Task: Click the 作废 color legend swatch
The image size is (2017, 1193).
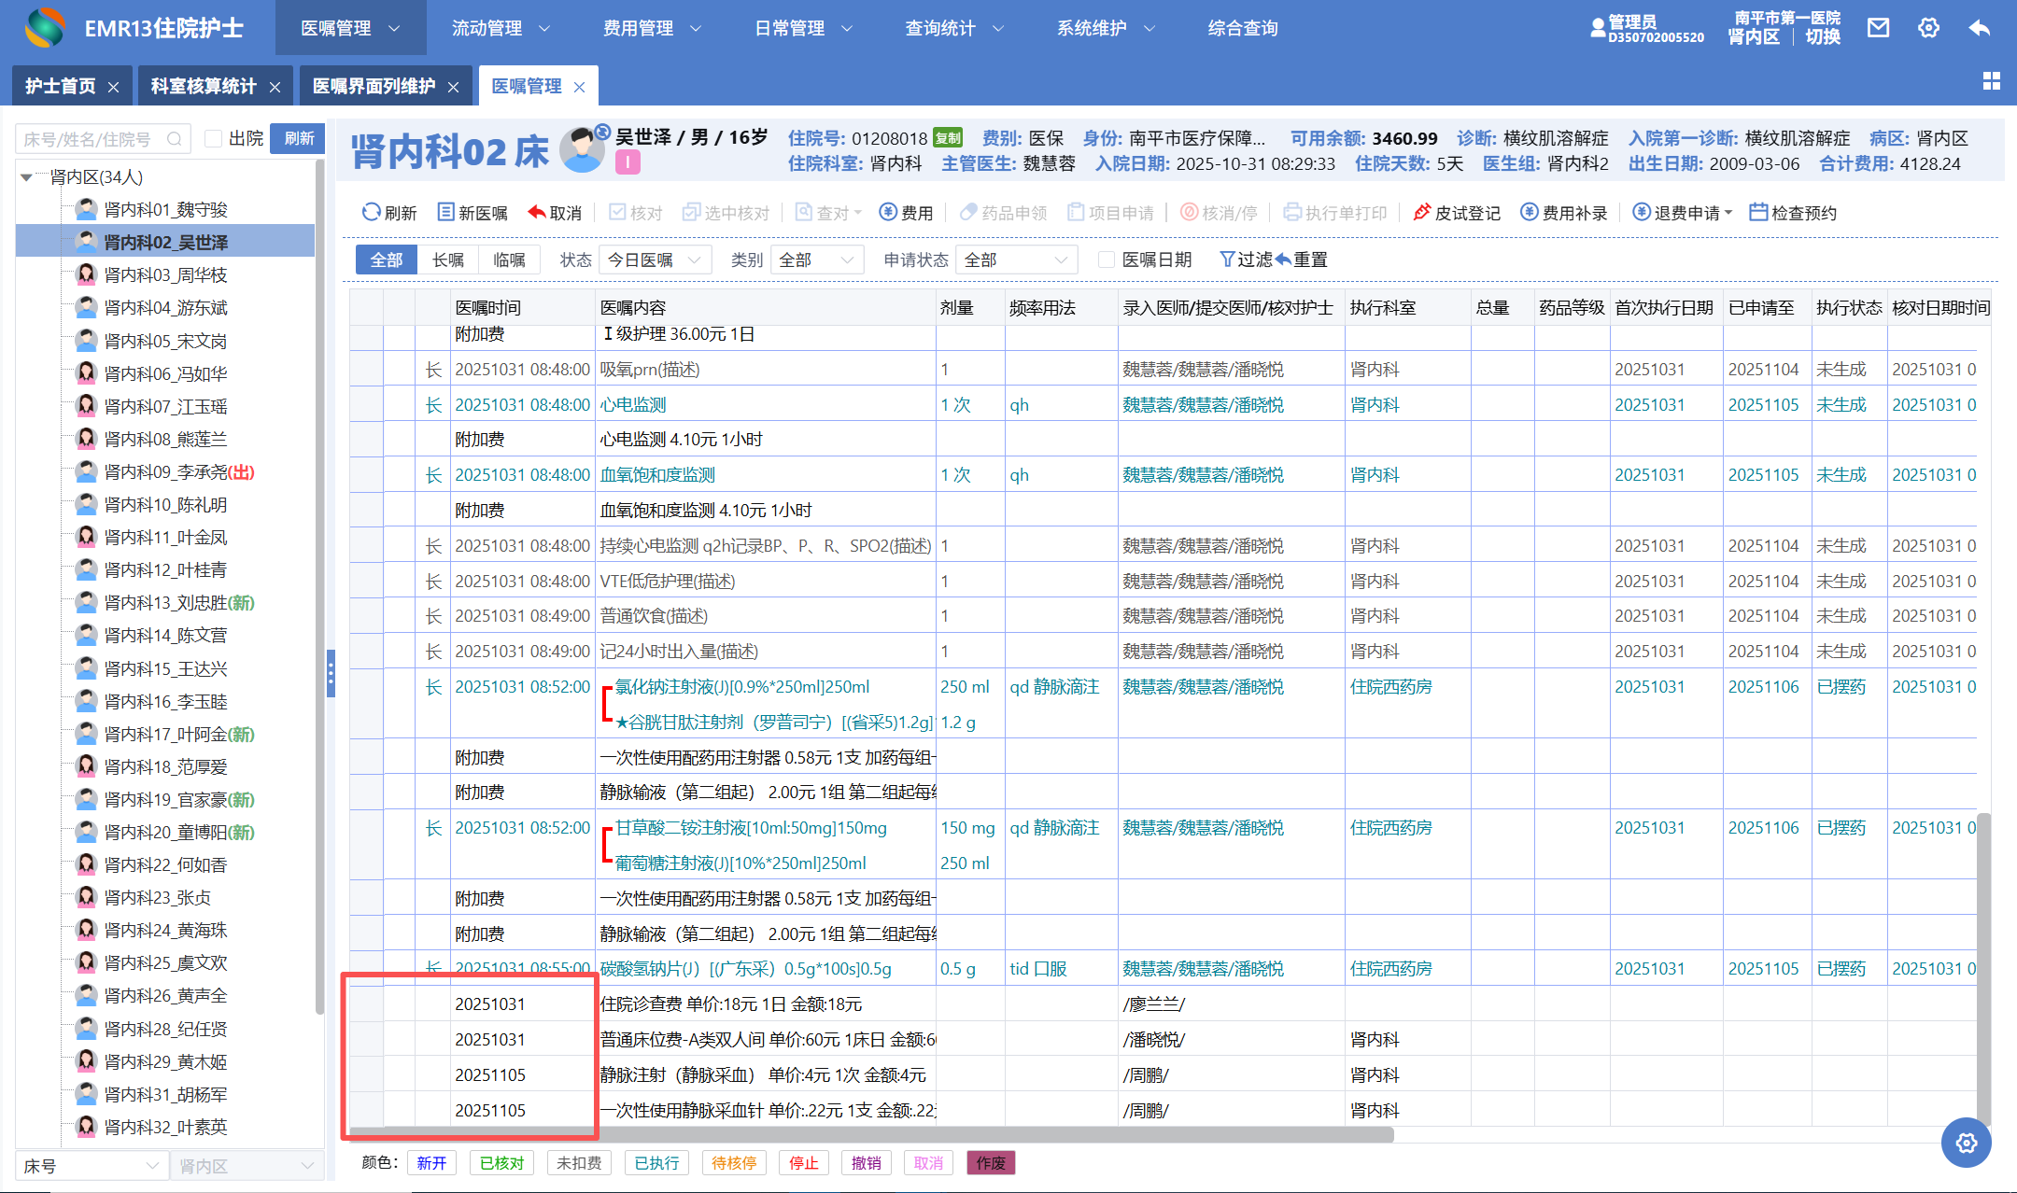Action: [x=990, y=1163]
